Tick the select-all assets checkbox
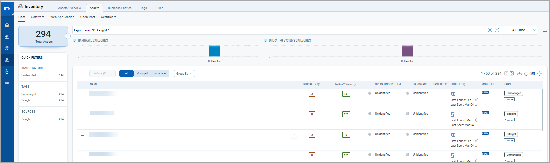Image resolution: width=550 pixels, height=163 pixels. tap(83, 73)
